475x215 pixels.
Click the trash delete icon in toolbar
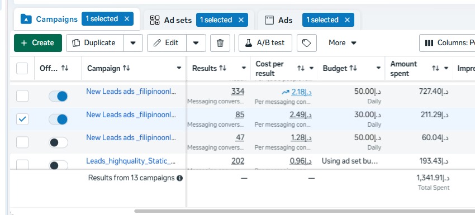220,43
